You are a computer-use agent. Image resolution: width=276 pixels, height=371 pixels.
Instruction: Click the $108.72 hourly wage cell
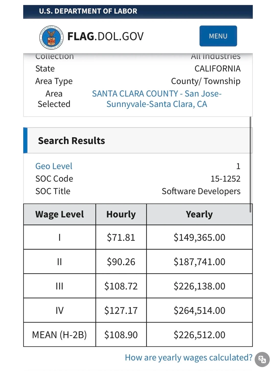[x=121, y=286]
